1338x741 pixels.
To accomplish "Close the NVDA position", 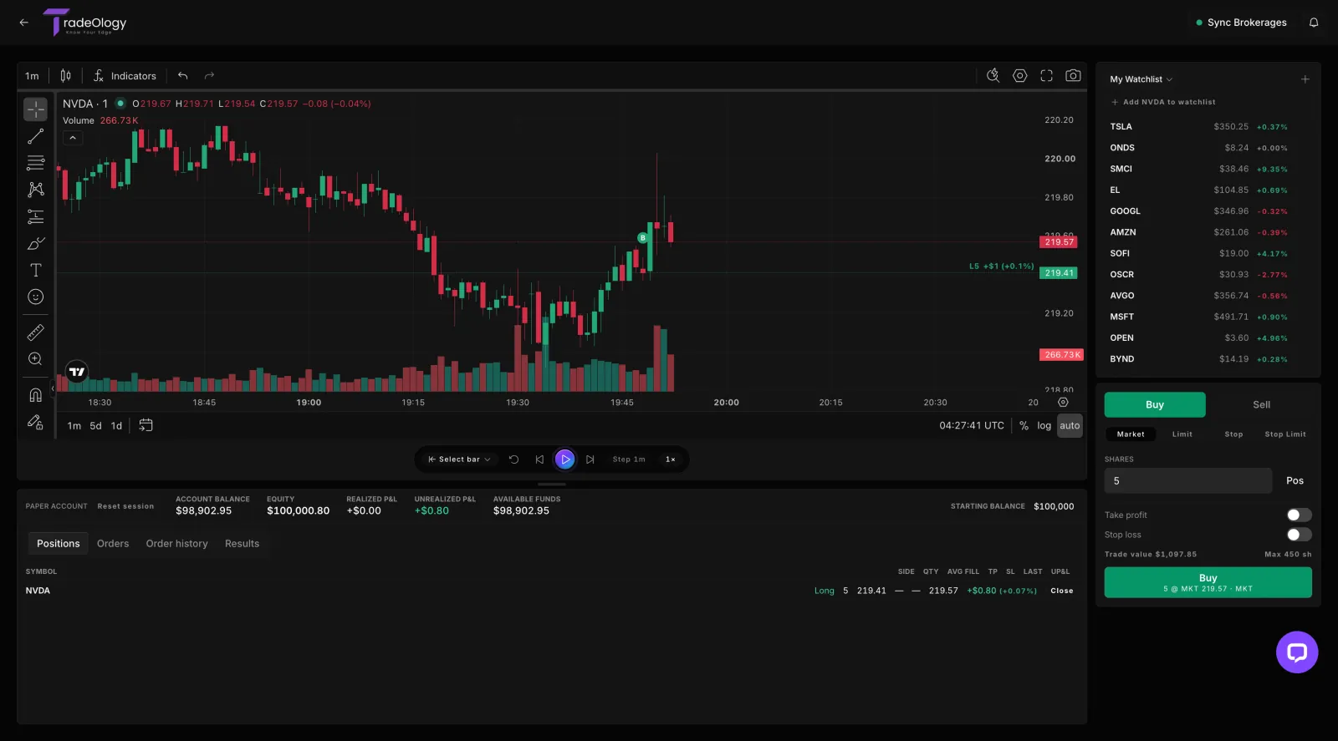I will (x=1062, y=591).
